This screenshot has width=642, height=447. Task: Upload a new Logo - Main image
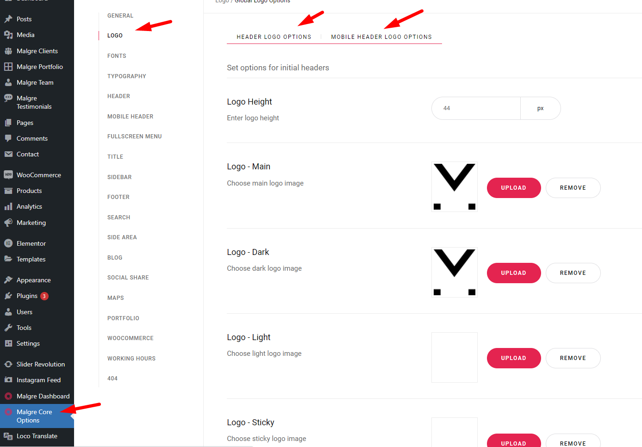tap(514, 188)
